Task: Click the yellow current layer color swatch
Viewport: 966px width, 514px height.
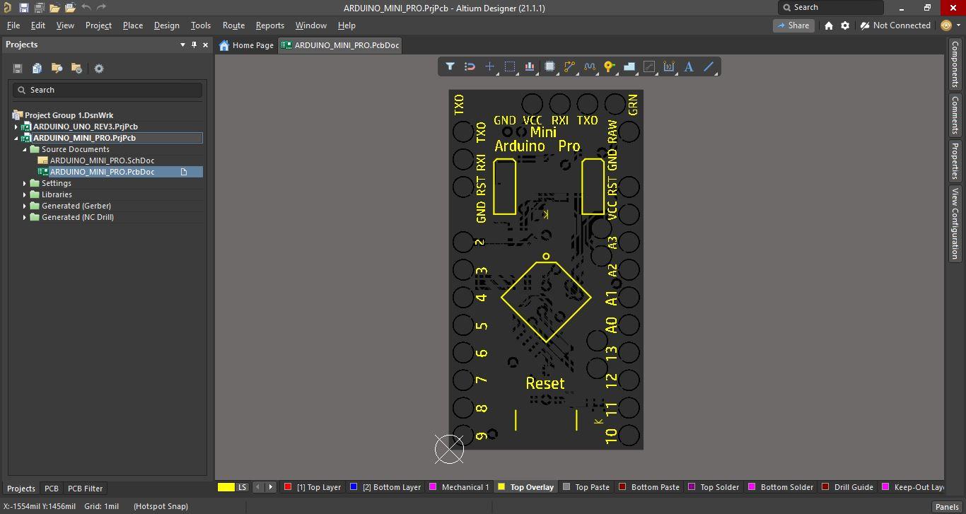Action: [226, 487]
